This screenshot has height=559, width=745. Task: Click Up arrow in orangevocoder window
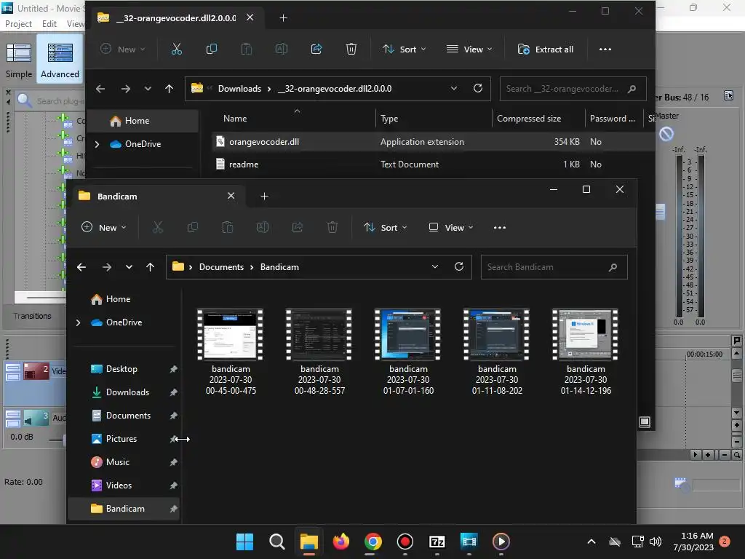169,89
